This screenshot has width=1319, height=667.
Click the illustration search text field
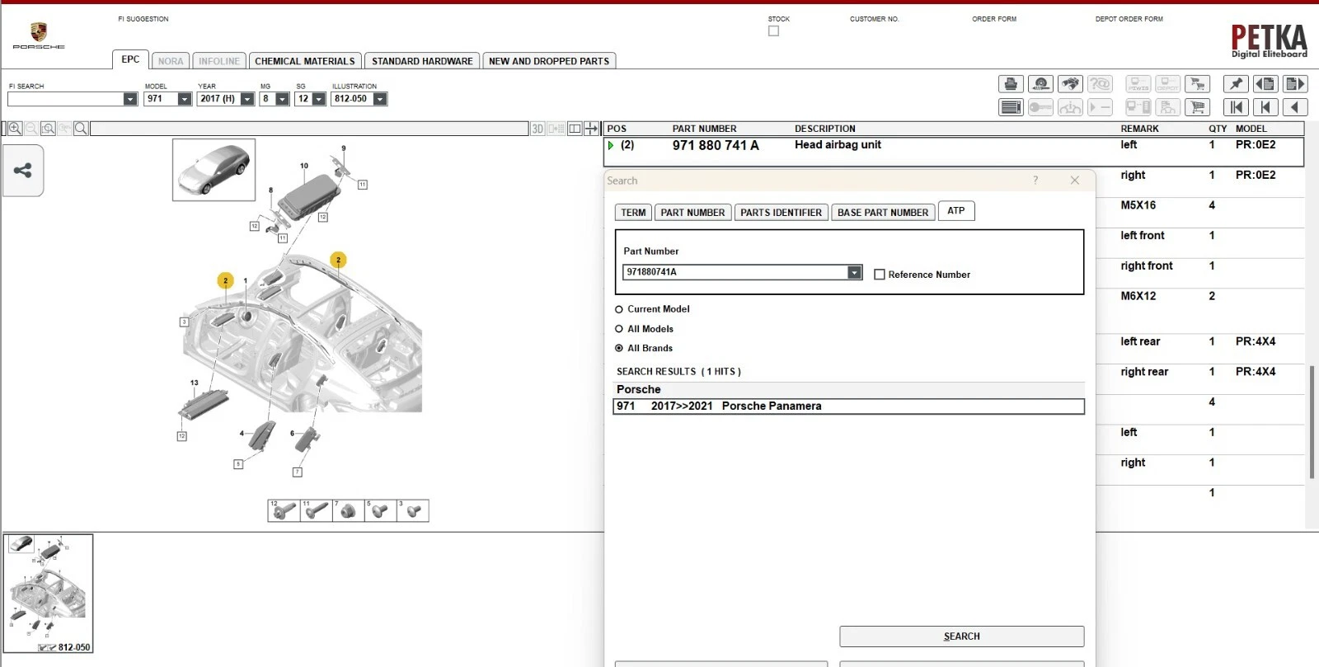click(309, 129)
